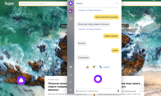
Task: Click the microphone icon in message field
Action: pos(118,91)
